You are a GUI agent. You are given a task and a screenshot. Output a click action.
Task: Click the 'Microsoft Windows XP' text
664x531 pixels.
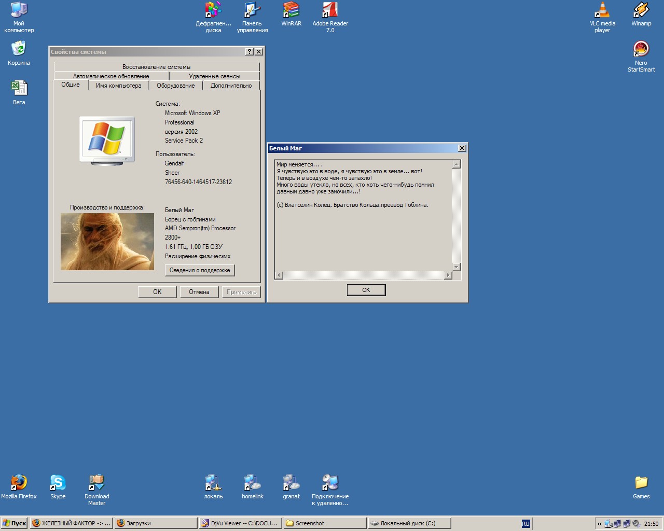(192, 113)
